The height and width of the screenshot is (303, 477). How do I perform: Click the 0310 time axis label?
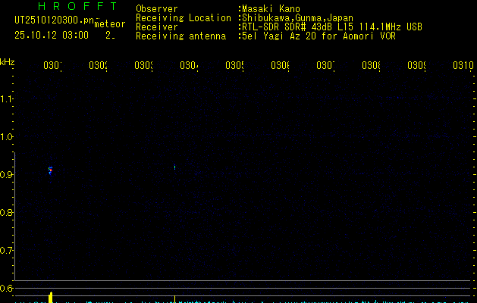coord(463,65)
